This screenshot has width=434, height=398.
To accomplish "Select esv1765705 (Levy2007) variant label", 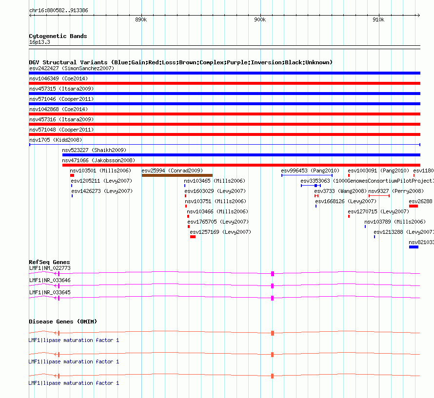I will click(218, 222).
